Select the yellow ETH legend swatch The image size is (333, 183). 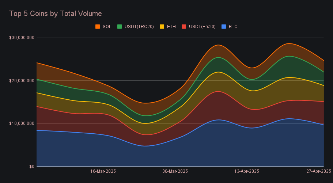tap(161, 27)
